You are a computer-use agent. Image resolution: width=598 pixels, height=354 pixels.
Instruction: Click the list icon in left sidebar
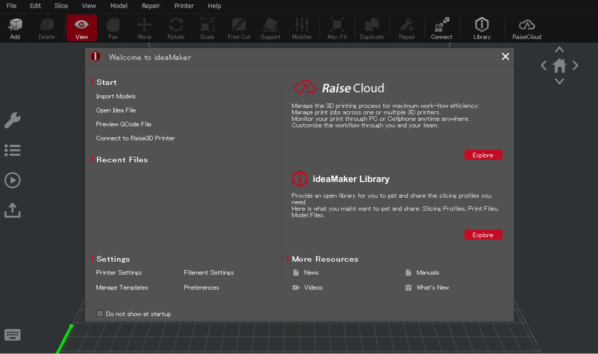(x=12, y=150)
